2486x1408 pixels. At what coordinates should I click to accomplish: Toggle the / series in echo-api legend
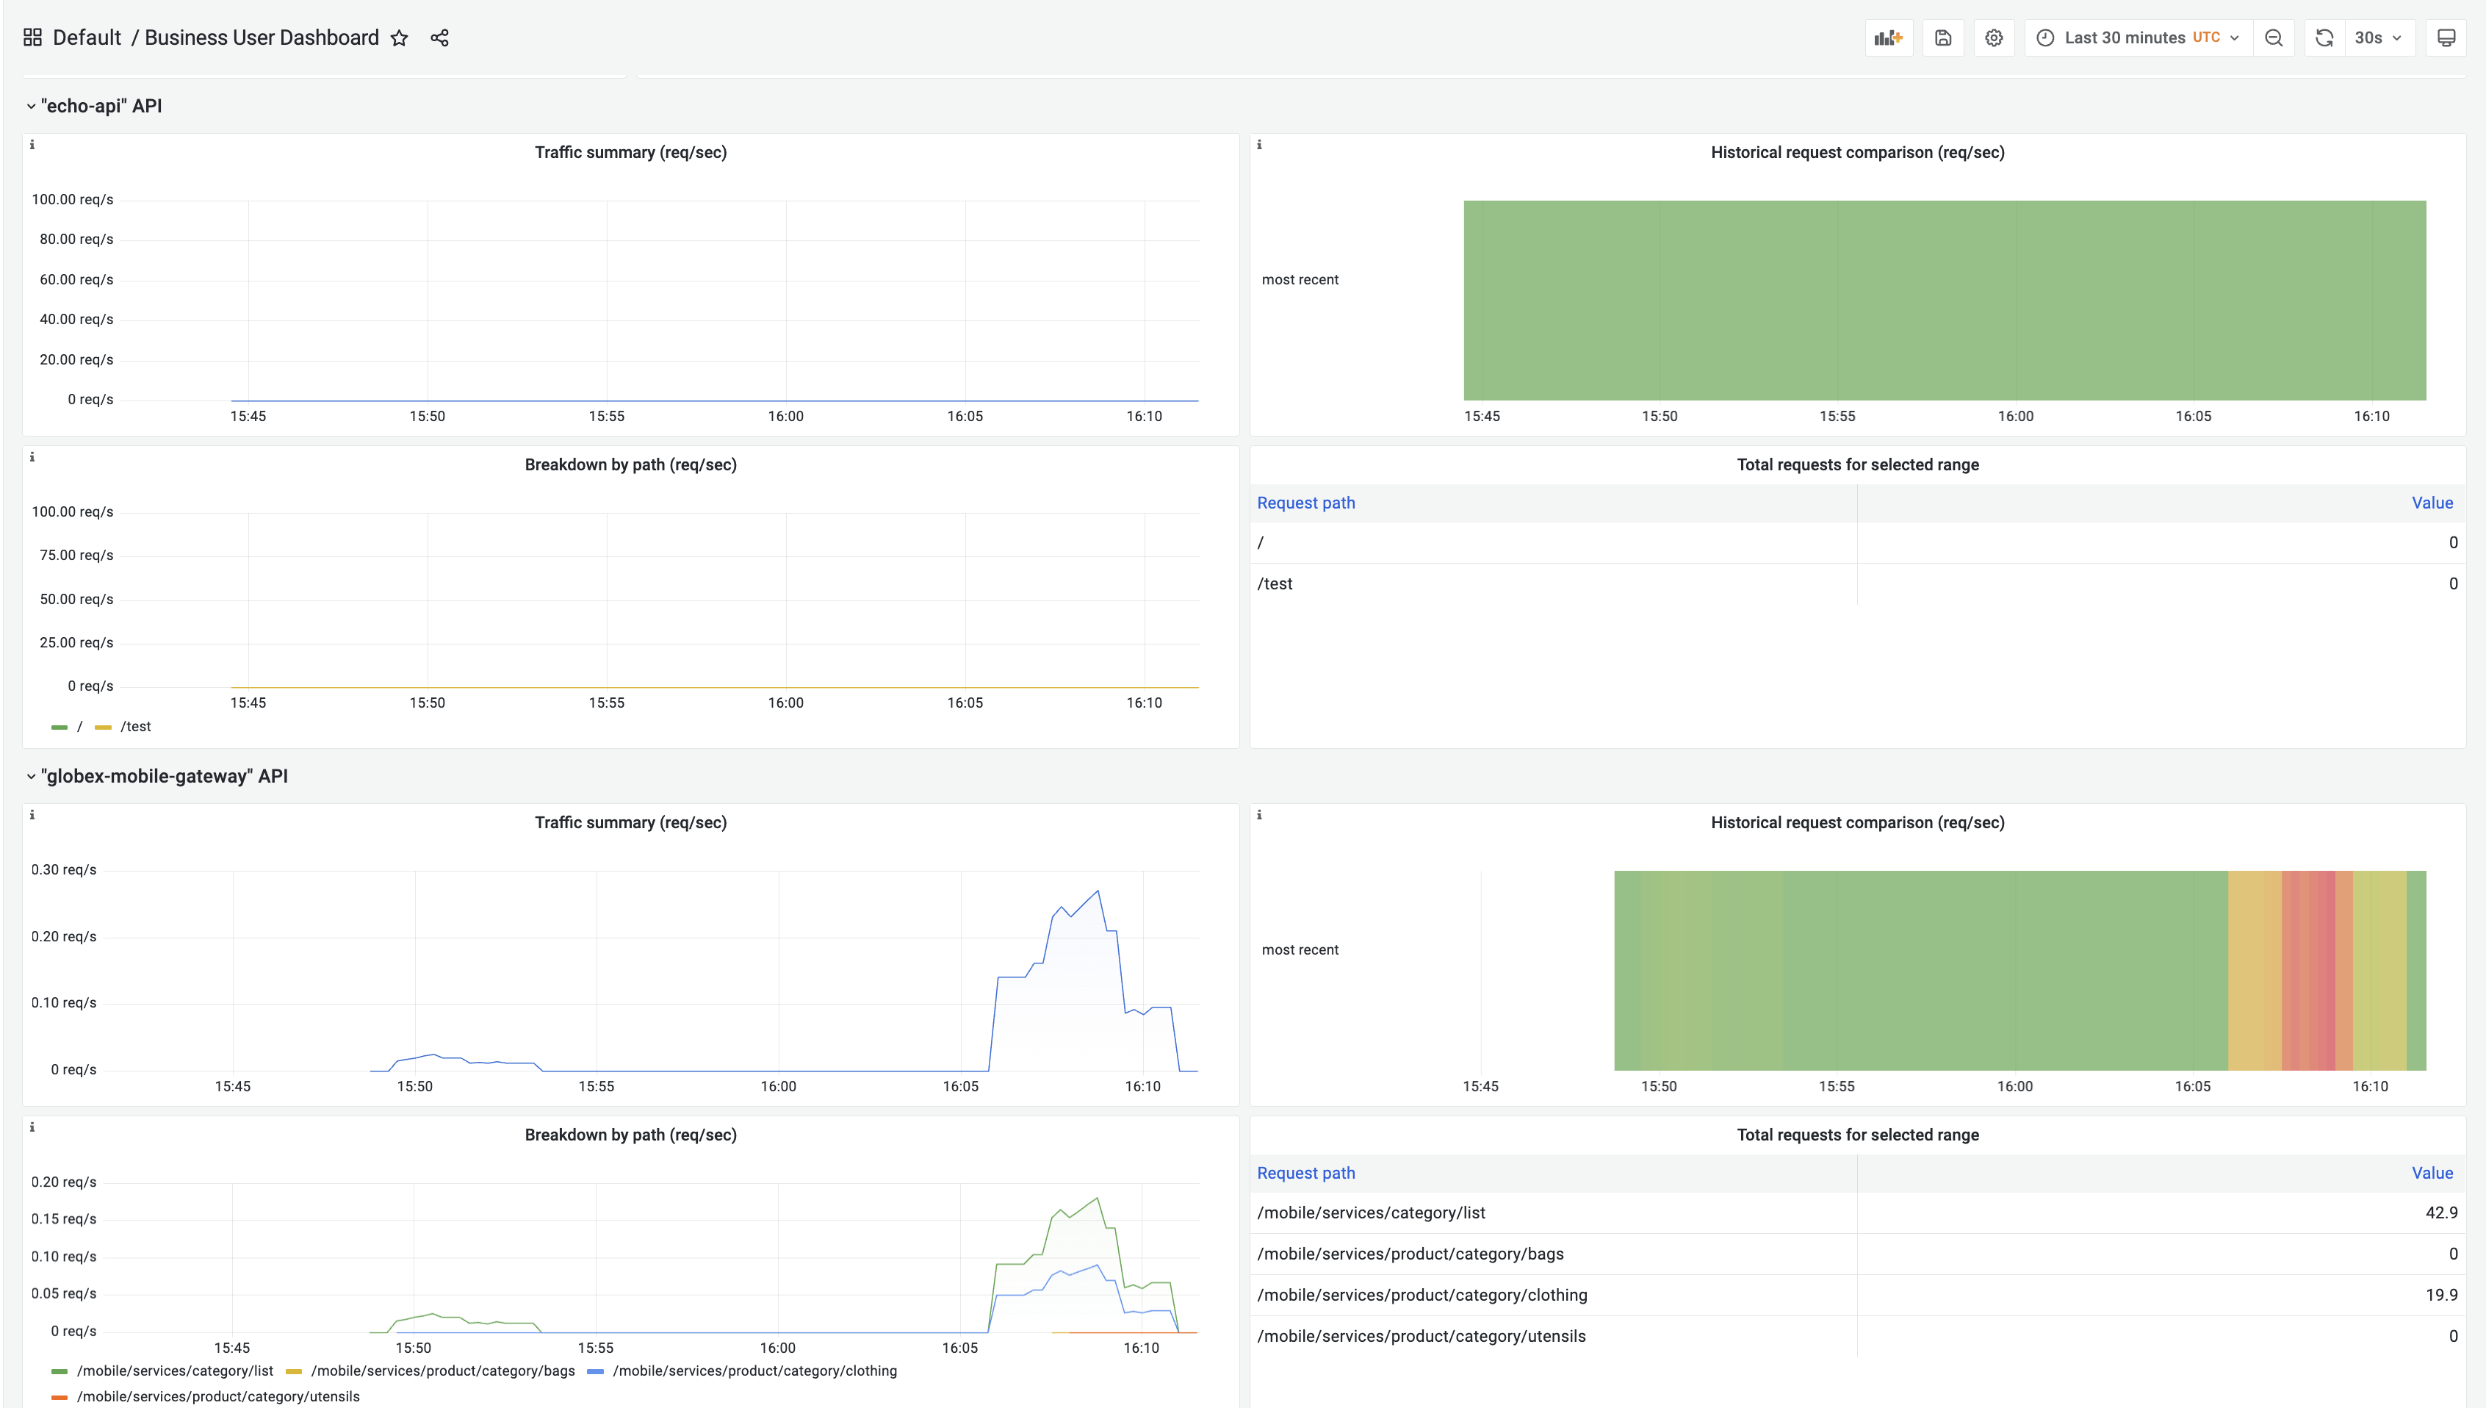[80, 728]
